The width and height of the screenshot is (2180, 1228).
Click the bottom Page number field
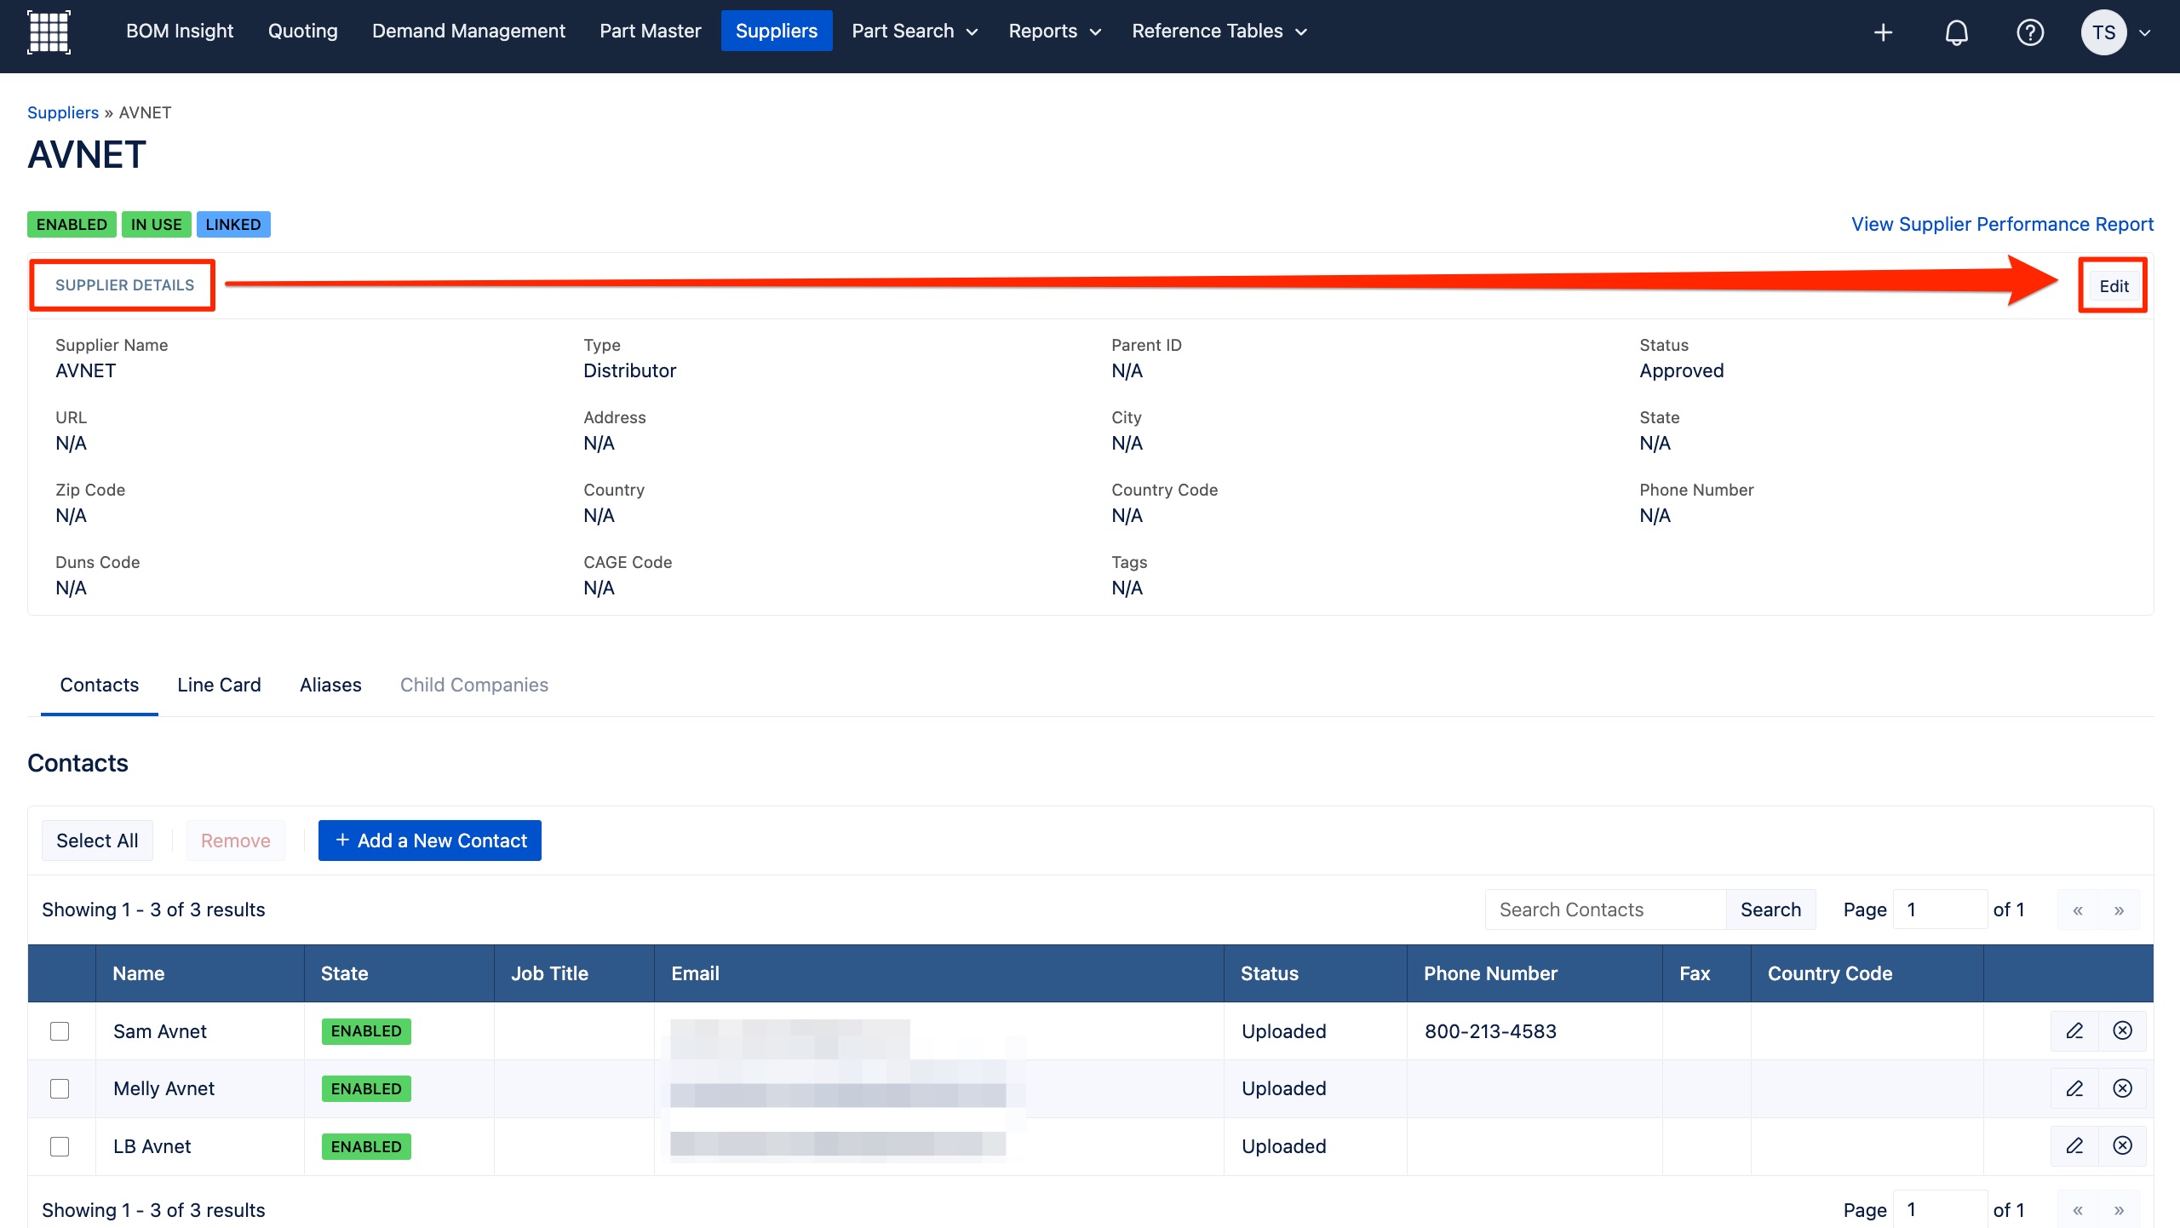point(1940,1210)
